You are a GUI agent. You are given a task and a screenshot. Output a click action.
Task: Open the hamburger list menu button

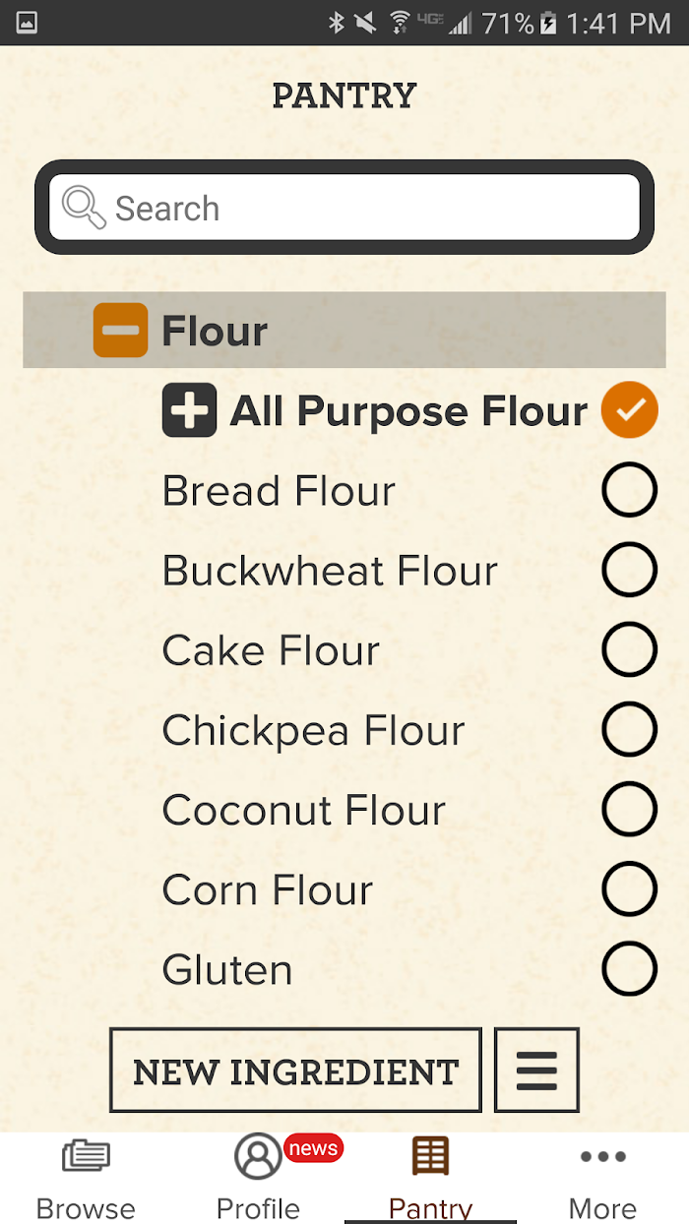(536, 1071)
